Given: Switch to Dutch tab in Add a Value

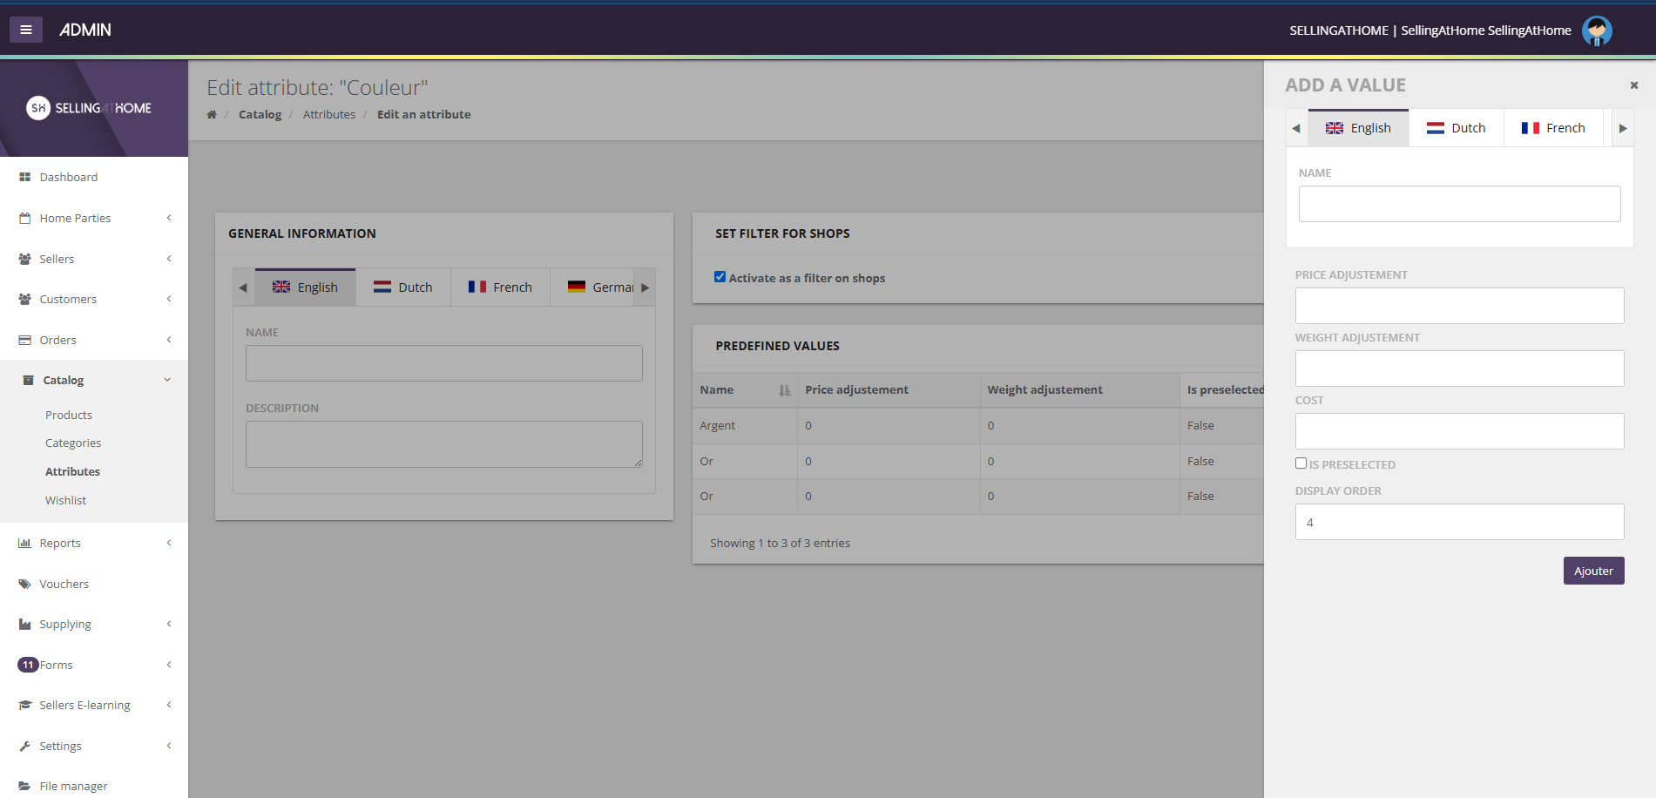Looking at the screenshot, I should [x=1456, y=128].
